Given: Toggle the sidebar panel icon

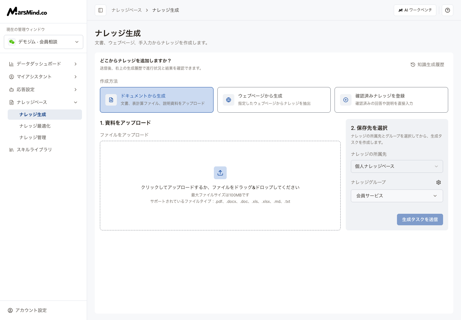Looking at the screenshot, I should point(101,10).
